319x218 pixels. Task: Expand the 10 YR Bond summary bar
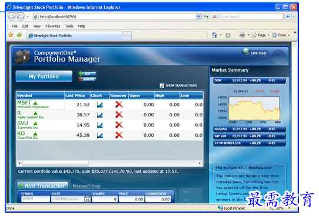click(x=250, y=143)
